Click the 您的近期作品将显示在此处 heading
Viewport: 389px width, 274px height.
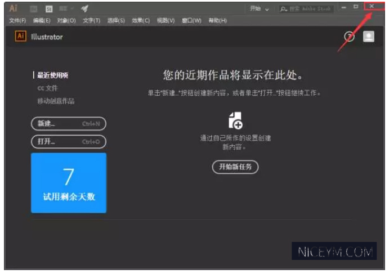point(232,75)
